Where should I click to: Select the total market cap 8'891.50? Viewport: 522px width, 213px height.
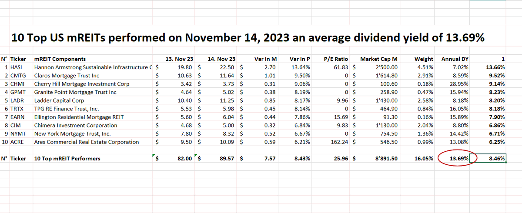point(385,159)
